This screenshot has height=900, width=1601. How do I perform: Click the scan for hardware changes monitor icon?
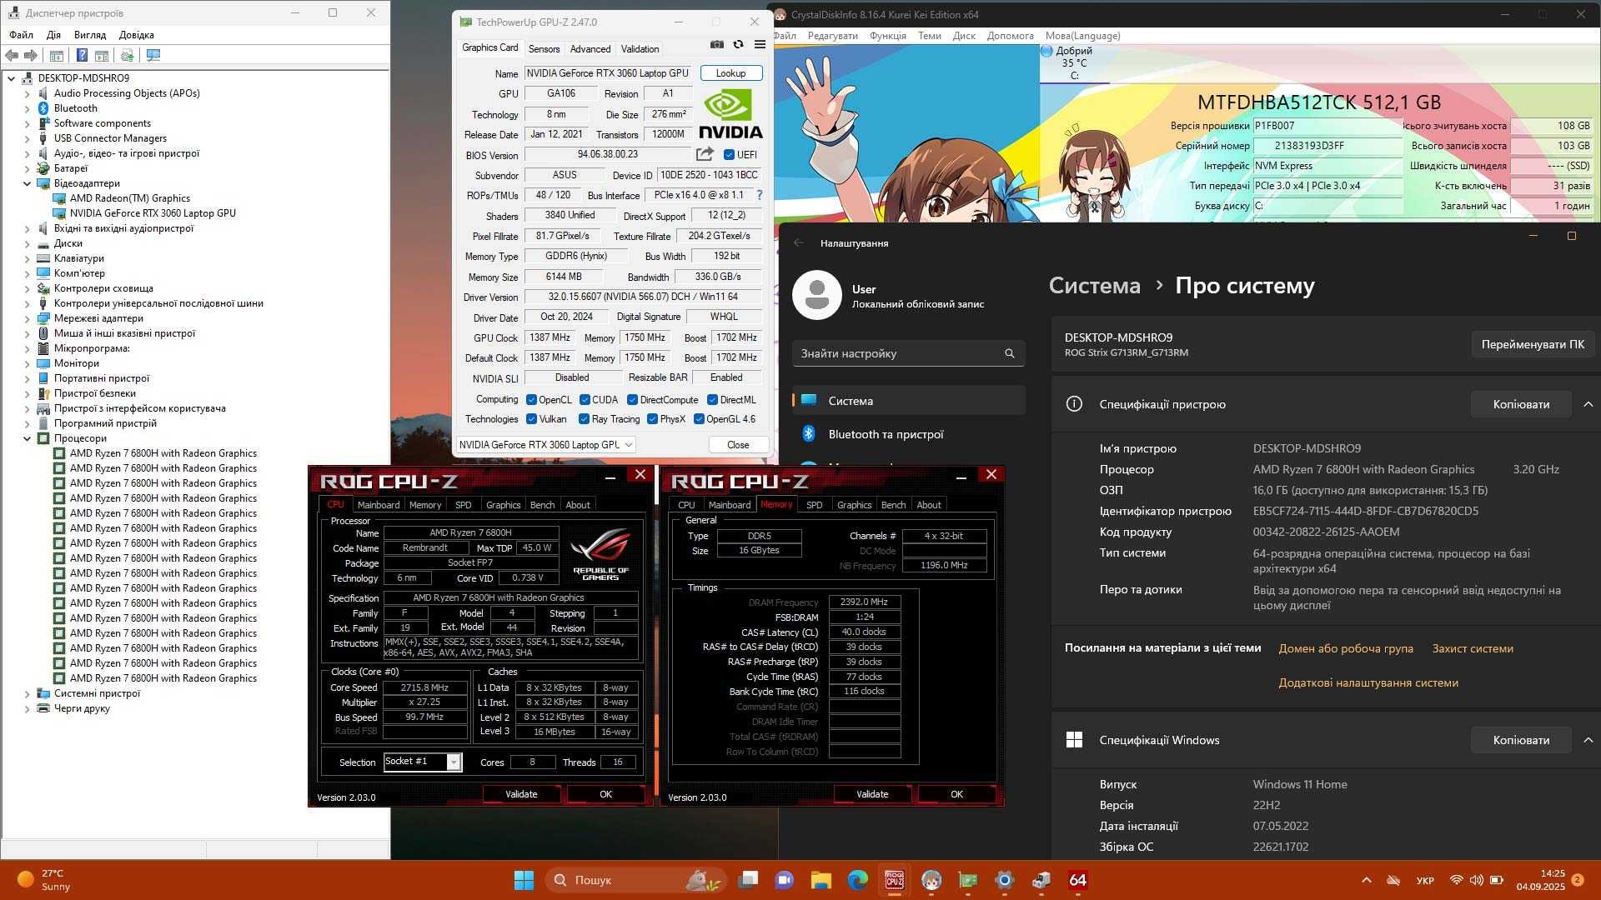click(x=153, y=56)
